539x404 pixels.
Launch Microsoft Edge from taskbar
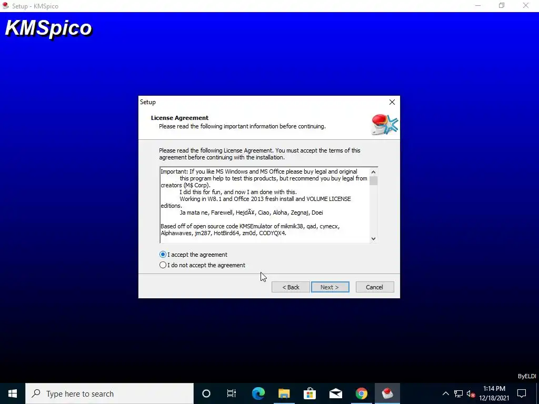(258, 393)
